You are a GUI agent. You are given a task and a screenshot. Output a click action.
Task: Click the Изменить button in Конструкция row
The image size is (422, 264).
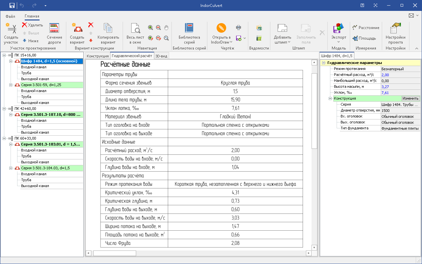click(x=410, y=98)
